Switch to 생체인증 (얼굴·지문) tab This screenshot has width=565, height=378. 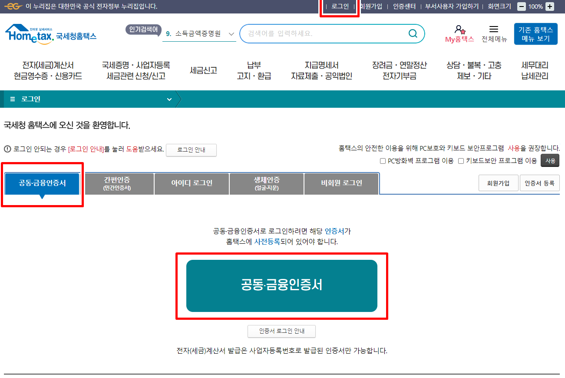pos(267,183)
